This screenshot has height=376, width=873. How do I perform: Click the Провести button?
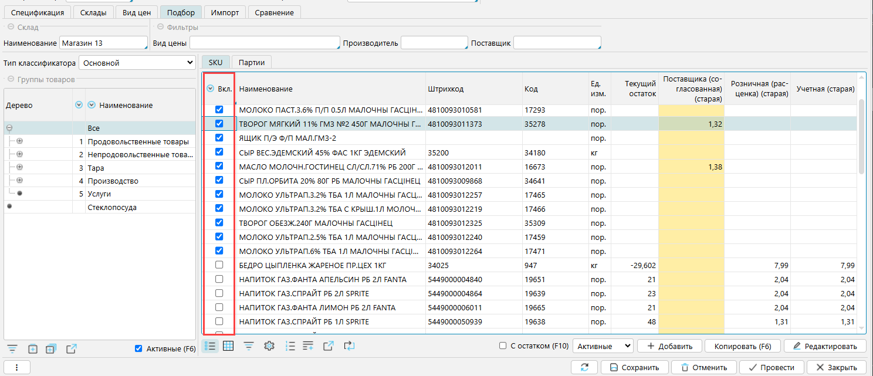[x=771, y=367]
